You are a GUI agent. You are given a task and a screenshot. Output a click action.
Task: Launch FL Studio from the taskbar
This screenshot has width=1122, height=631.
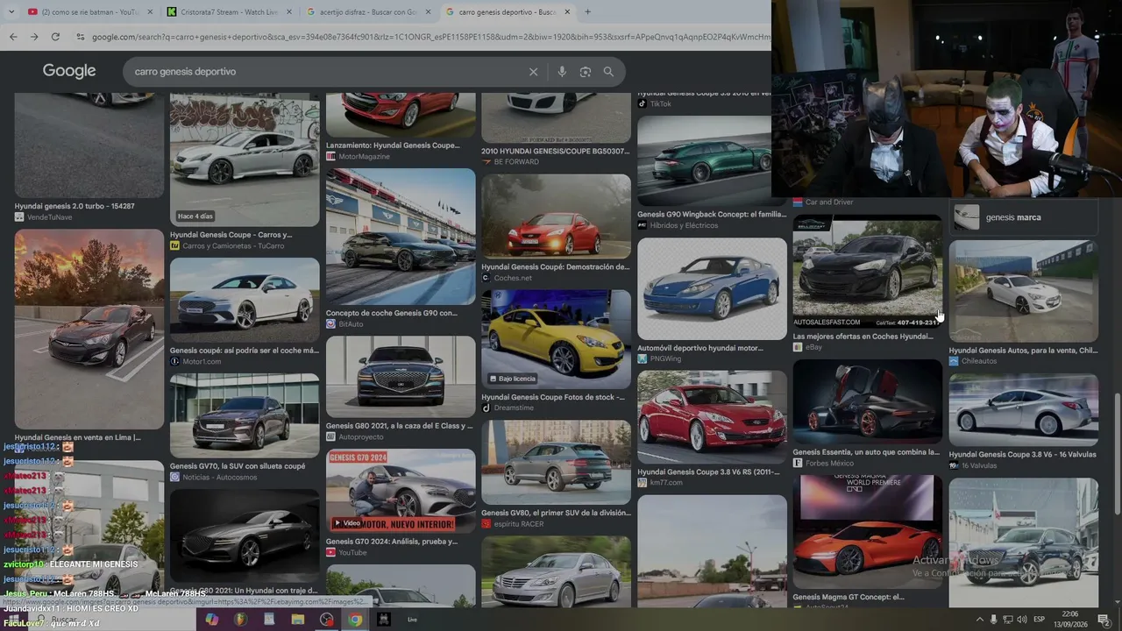(240, 620)
